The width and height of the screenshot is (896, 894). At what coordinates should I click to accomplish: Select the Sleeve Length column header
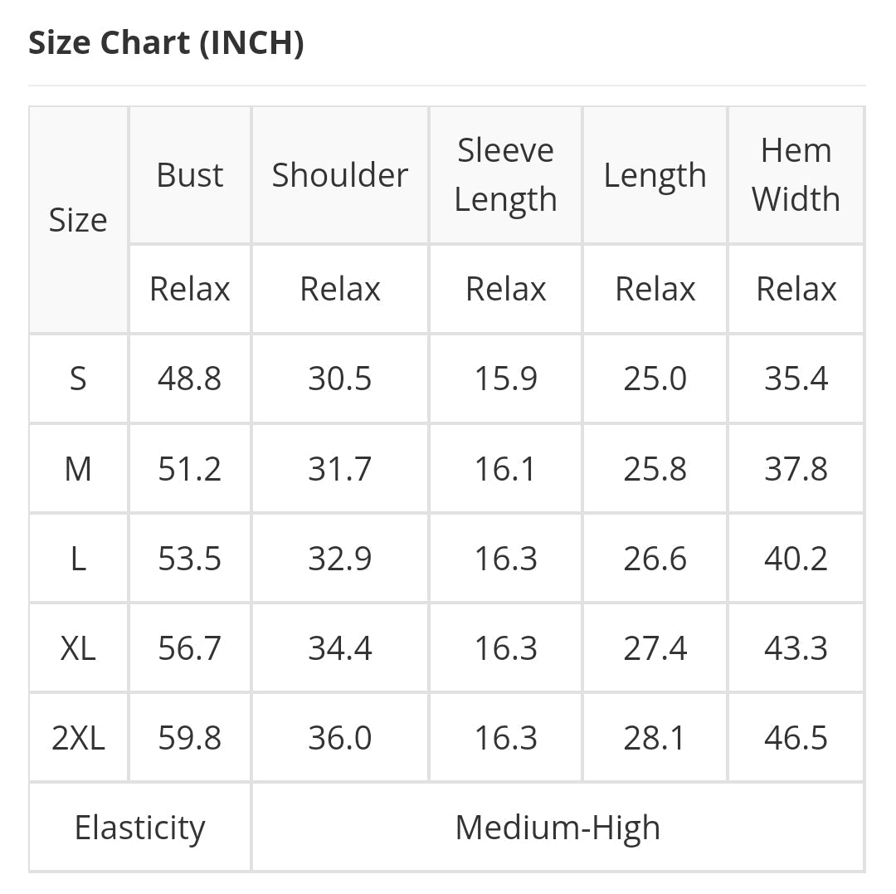pos(505,175)
